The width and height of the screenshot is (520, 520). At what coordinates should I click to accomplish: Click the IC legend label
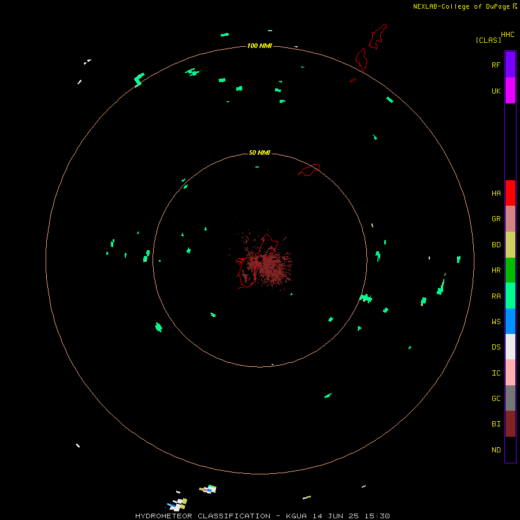pyautogui.click(x=496, y=373)
